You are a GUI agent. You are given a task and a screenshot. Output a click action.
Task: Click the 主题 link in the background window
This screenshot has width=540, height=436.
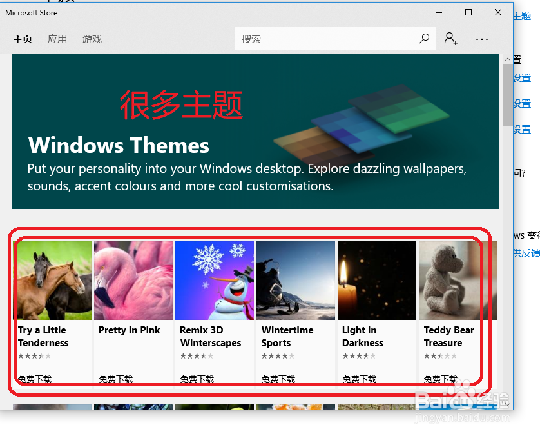[522, 16]
